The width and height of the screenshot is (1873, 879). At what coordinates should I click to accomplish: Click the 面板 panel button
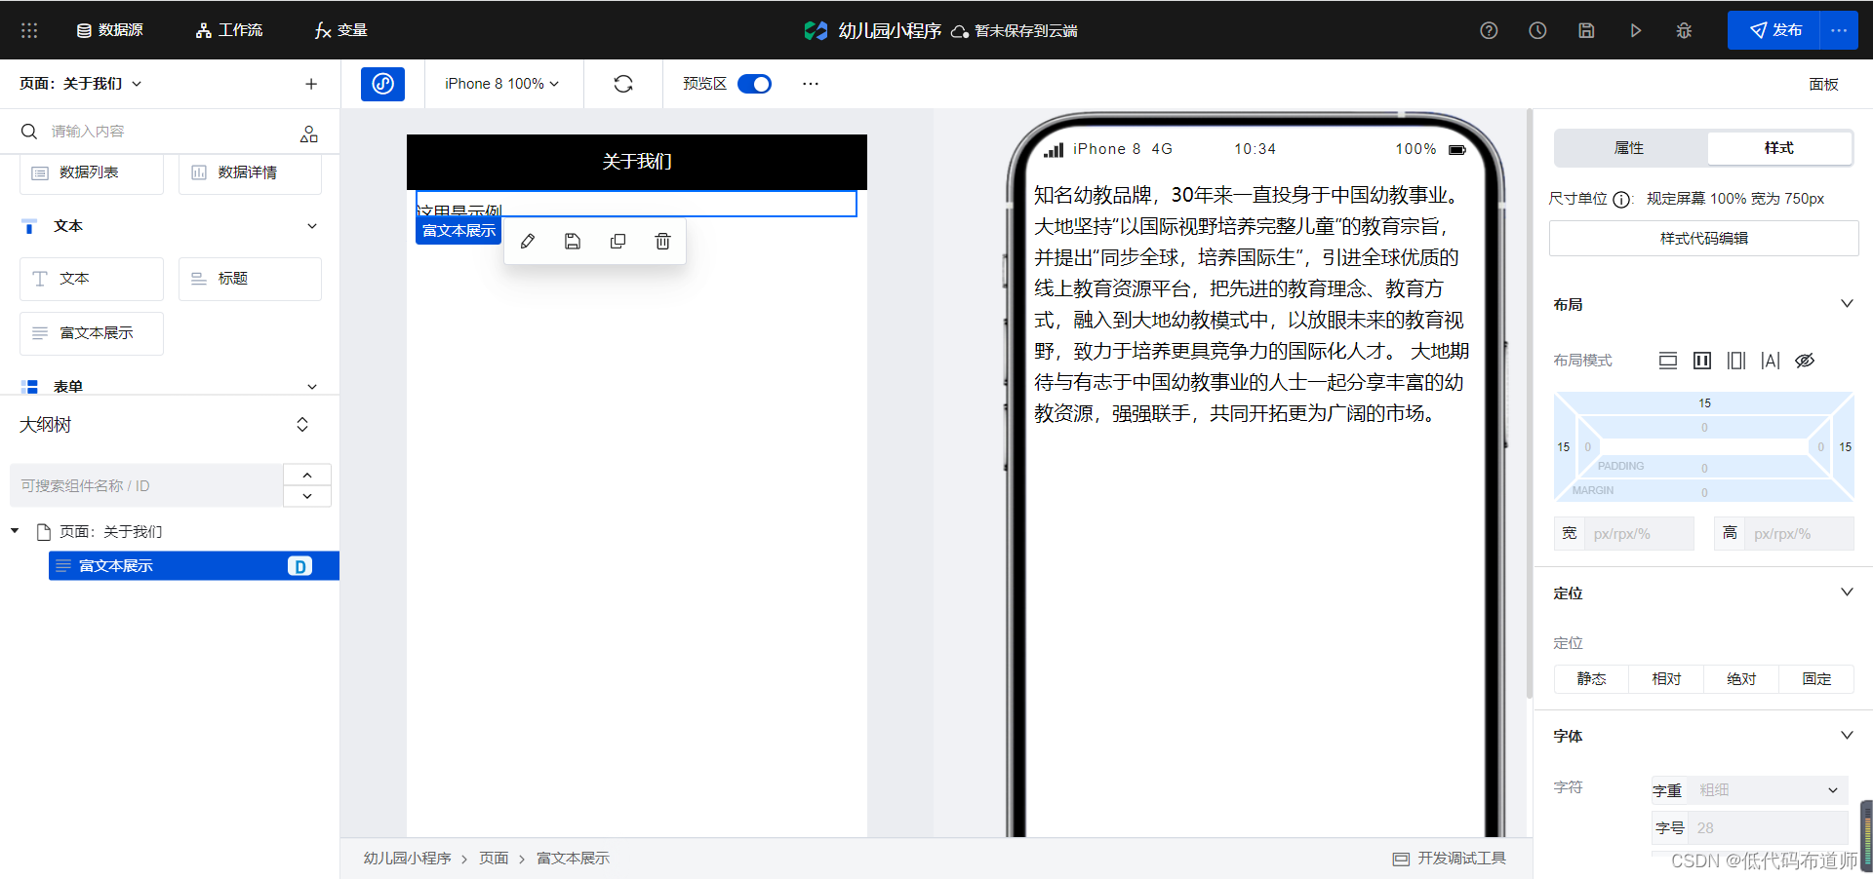pyautogui.click(x=1823, y=84)
